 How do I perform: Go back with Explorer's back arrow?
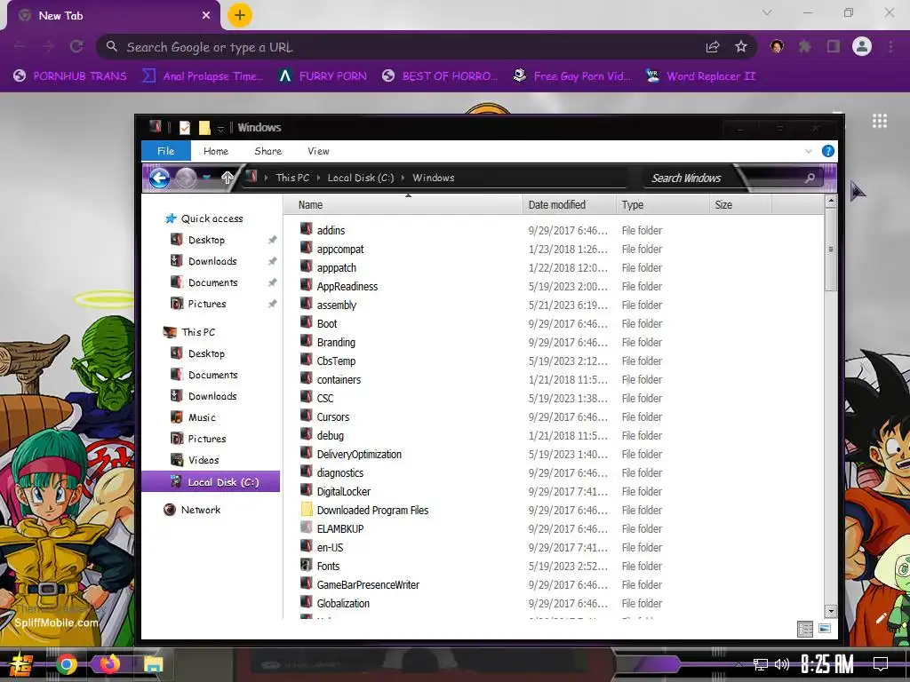click(x=160, y=178)
